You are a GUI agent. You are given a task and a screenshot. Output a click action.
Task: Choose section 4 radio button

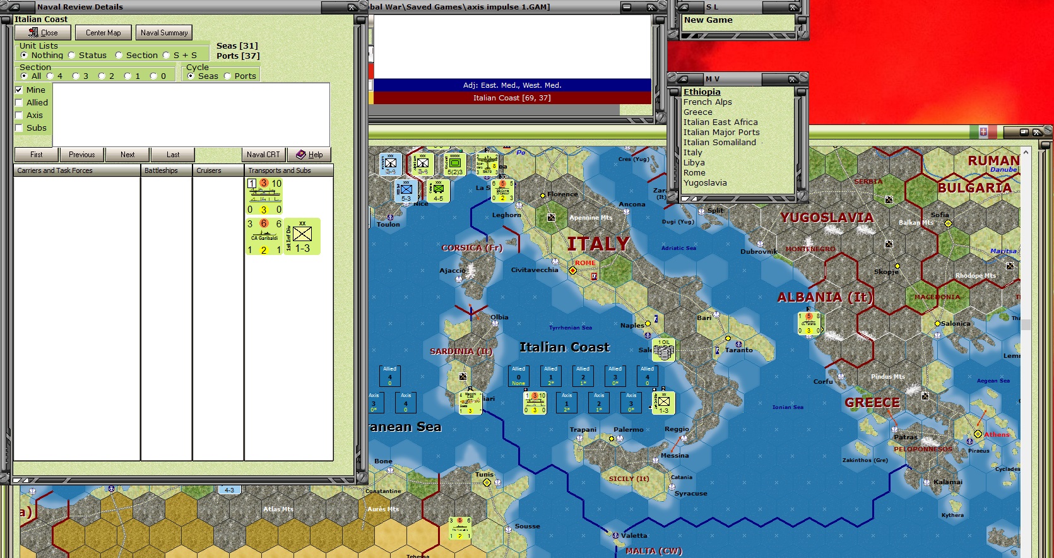click(50, 76)
